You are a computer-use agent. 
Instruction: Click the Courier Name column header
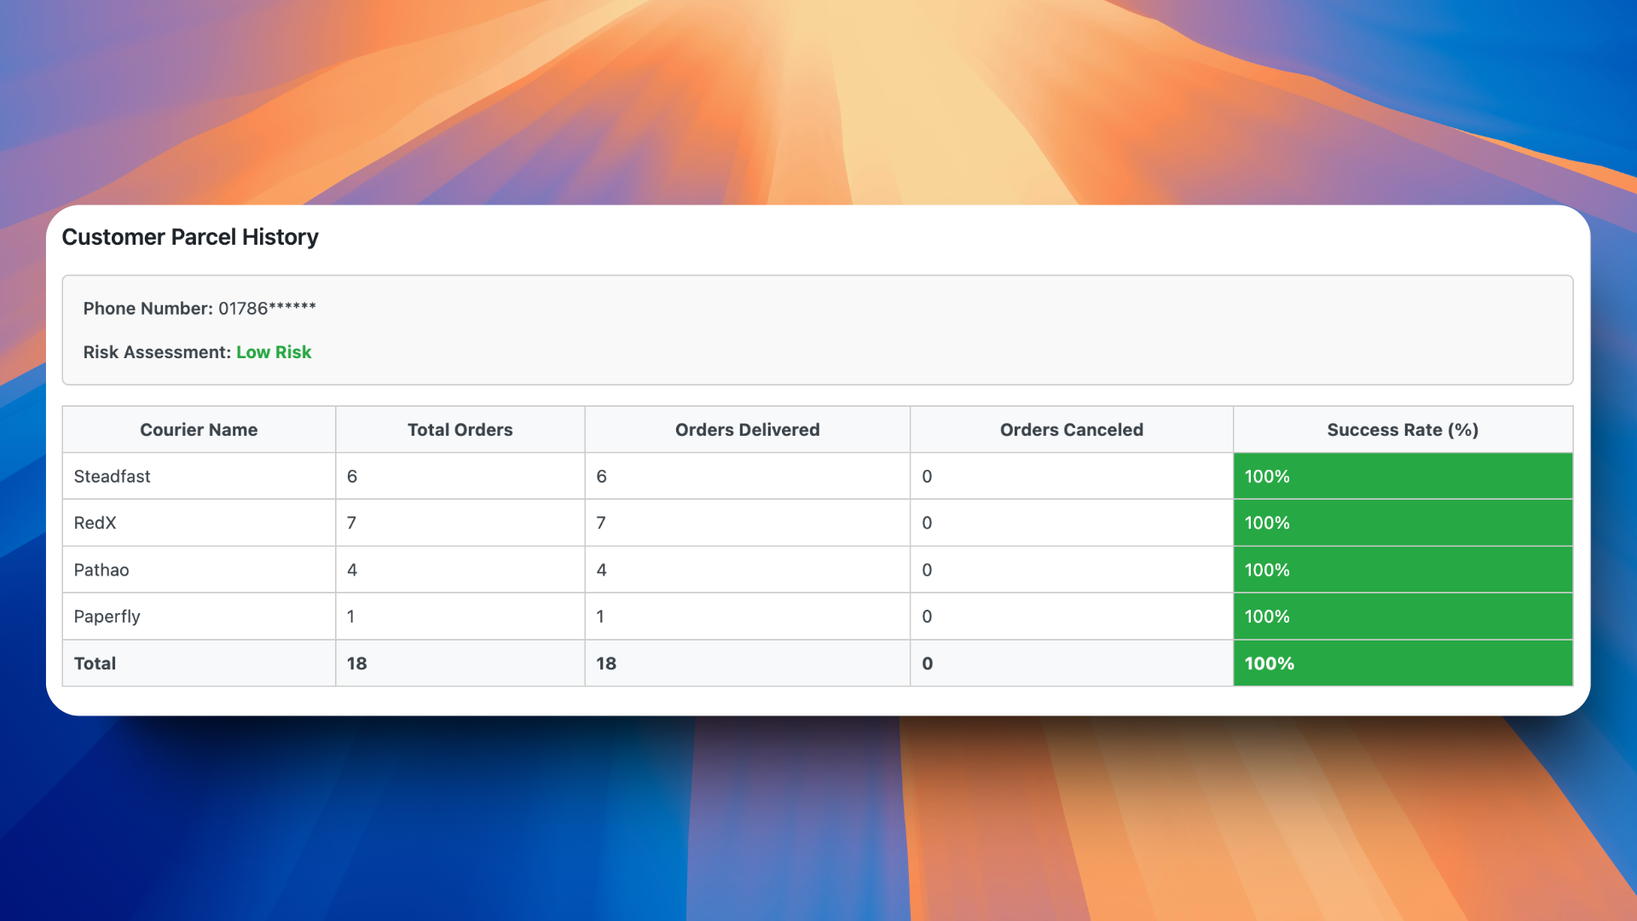coord(199,430)
